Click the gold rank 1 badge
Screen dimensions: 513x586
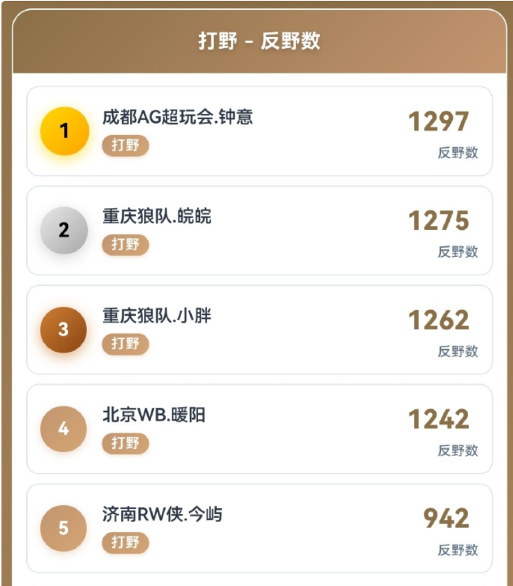point(64,131)
